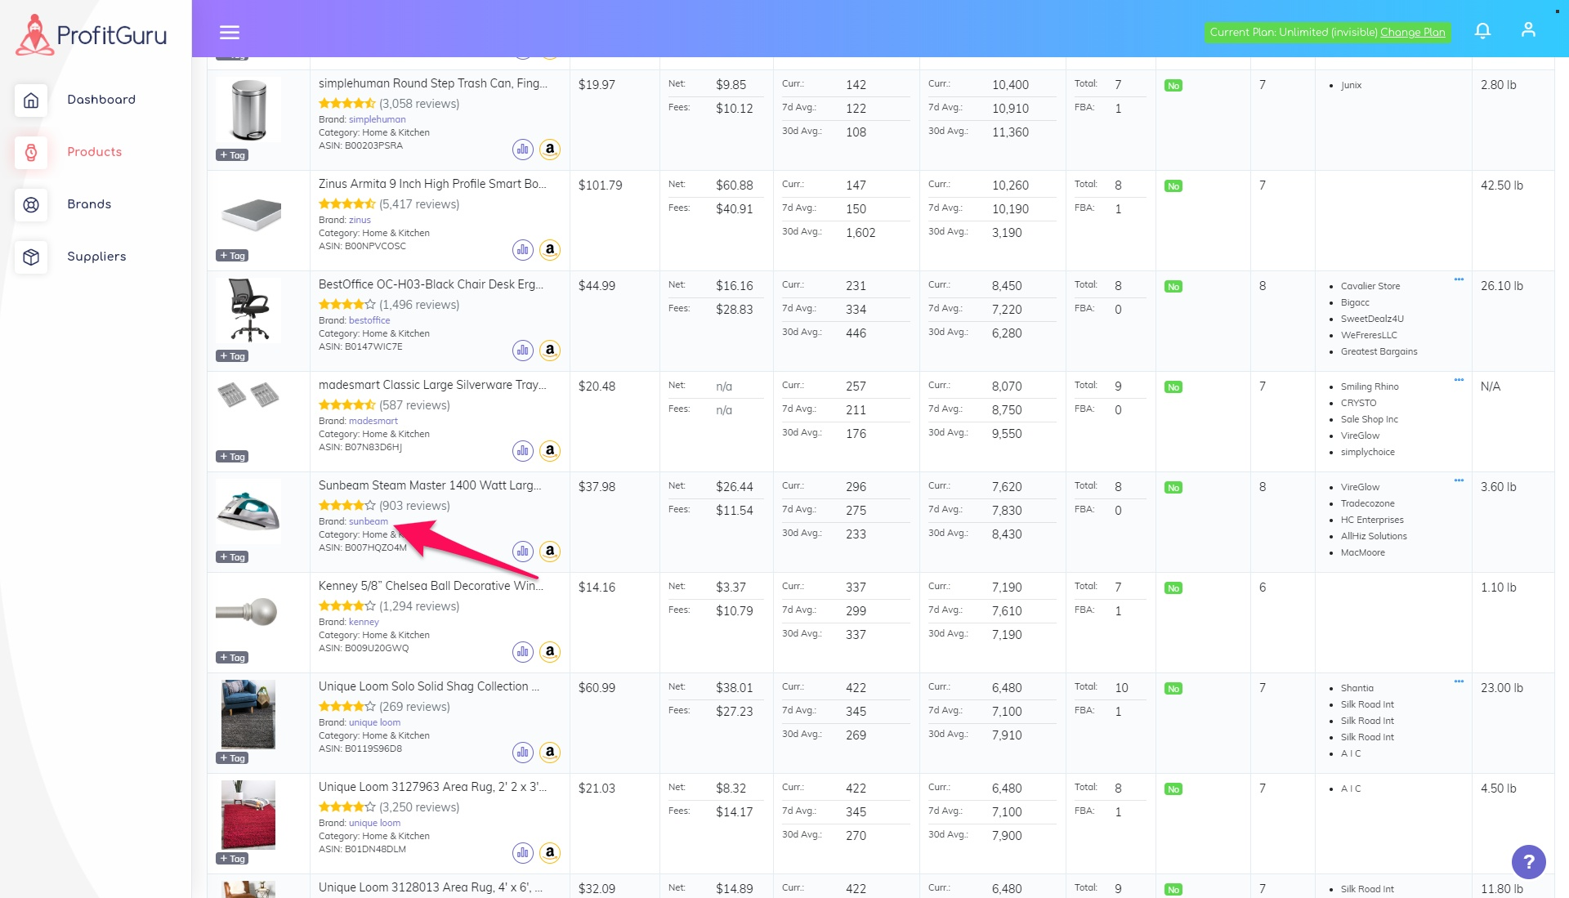Click the Smiling Rhino seller name
This screenshot has height=898, width=1569.
tap(1370, 386)
